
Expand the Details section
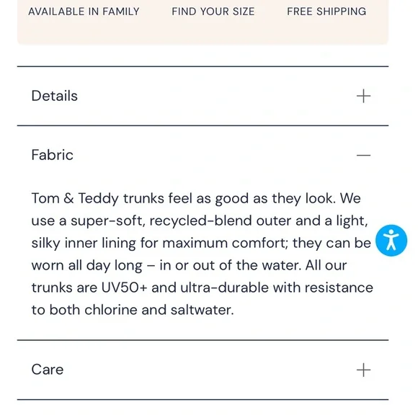click(x=203, y=96)
